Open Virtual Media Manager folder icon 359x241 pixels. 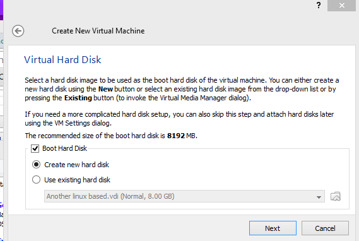coord(336,196)
